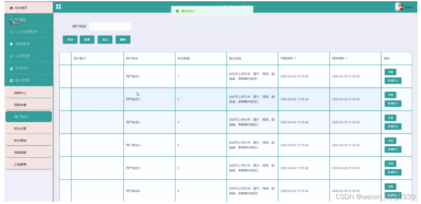Click the 查询 search button

tap(70, 40)
